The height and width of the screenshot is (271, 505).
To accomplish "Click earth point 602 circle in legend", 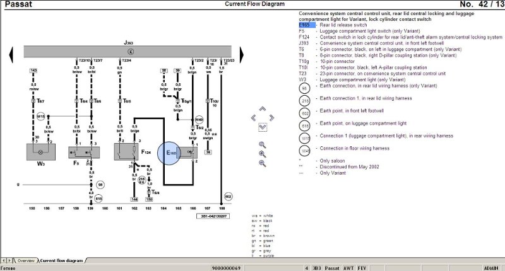I will click(x=305, y=113).
